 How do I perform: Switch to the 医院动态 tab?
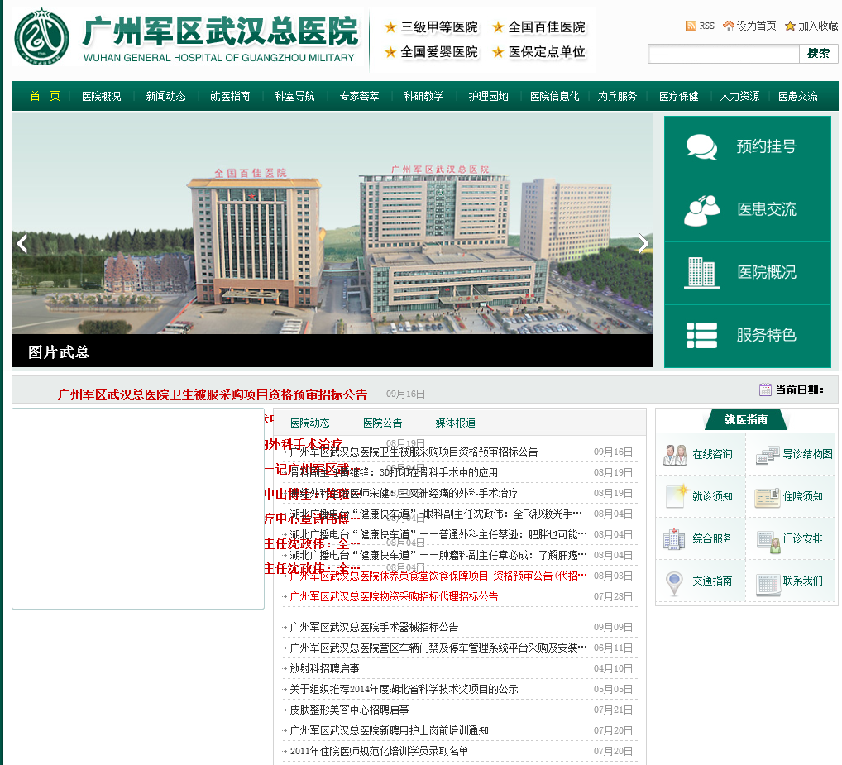[x=310, y=423]
